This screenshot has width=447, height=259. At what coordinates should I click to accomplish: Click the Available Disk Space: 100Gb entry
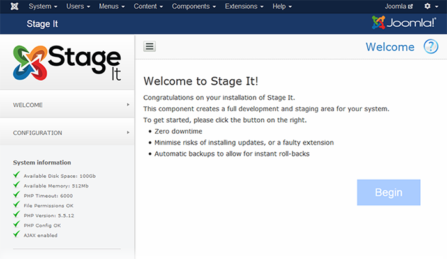pos(59,176)
